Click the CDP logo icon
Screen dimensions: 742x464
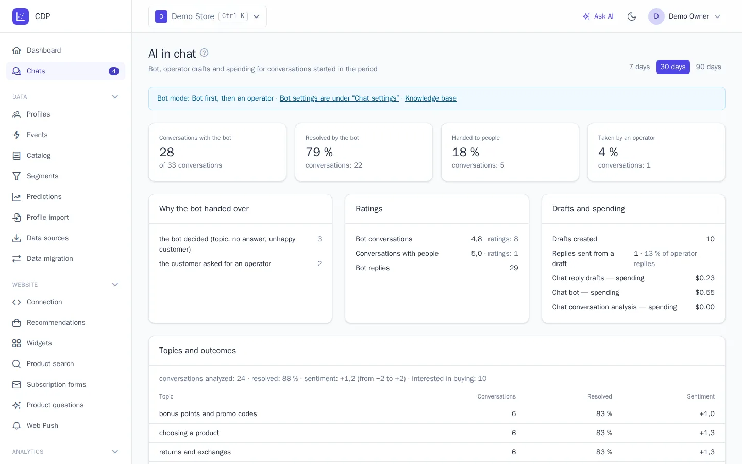21,16
